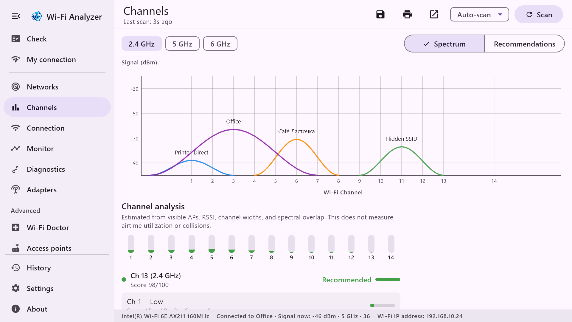Open the Connection page
This screenshot has height=322, width=572.
[57, 128]
